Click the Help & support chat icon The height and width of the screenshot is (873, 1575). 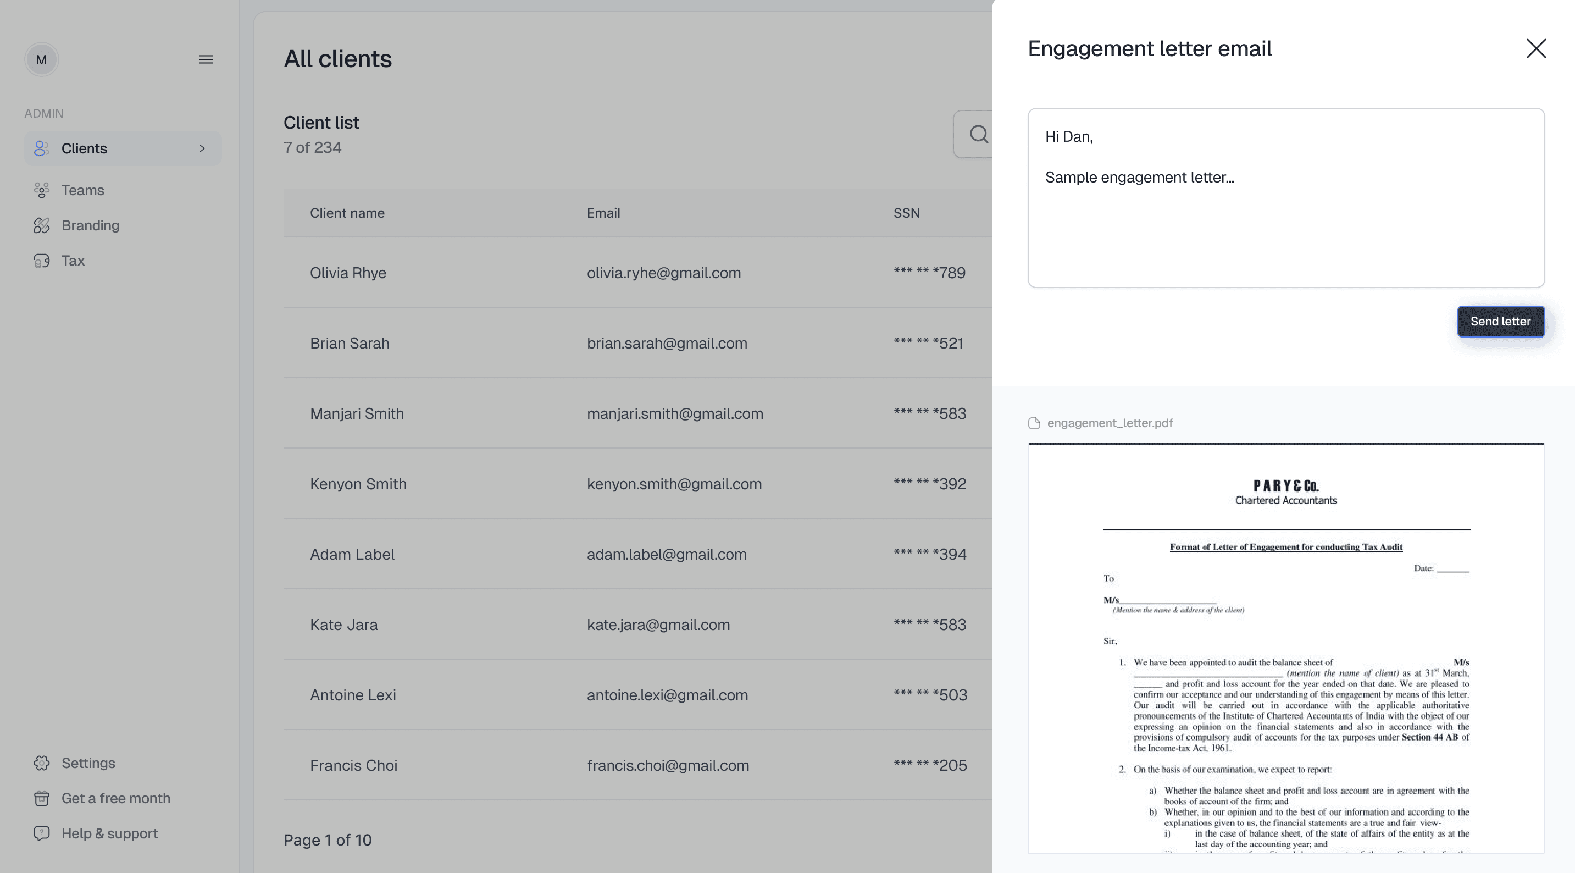[42, 833]
